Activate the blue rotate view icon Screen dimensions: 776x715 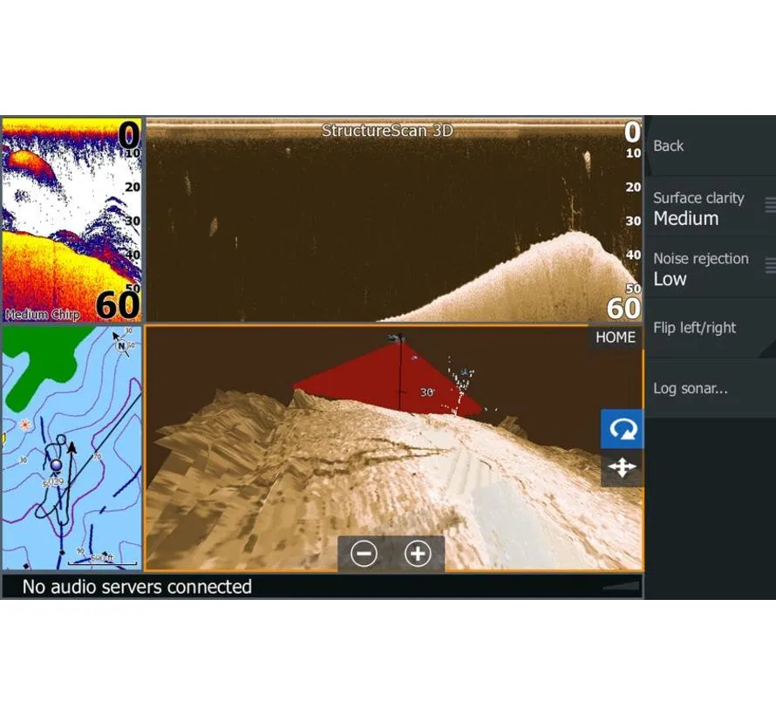622,428
